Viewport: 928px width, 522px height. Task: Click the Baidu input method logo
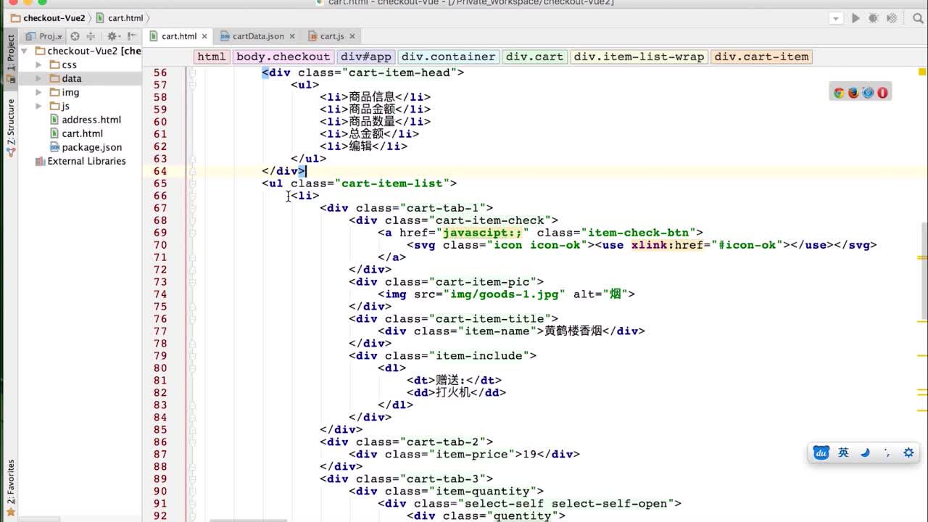click(x=821, y=453)
